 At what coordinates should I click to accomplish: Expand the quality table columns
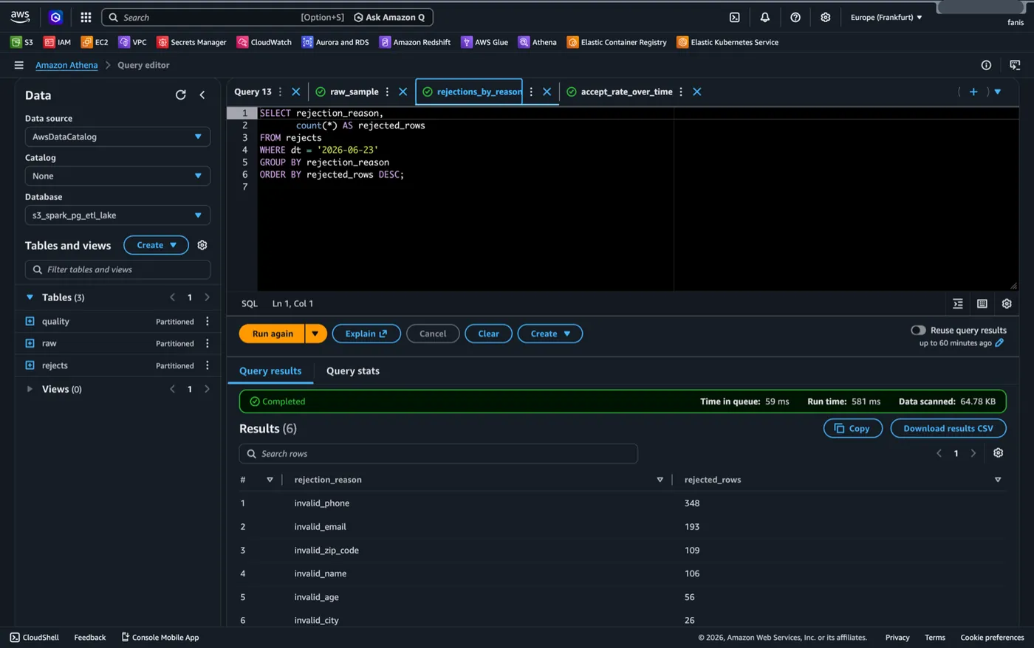(x=30, y=321)
